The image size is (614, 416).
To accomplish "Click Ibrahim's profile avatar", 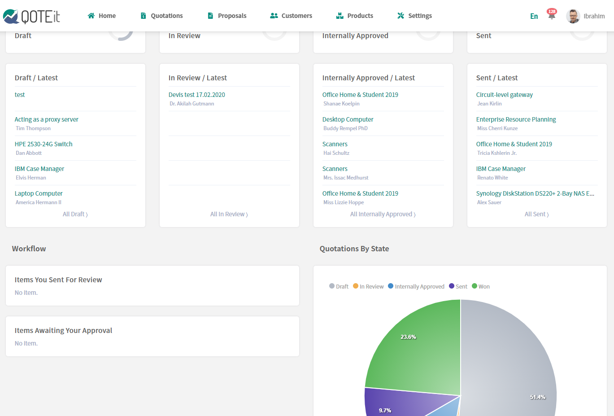I will coord(573,16).
